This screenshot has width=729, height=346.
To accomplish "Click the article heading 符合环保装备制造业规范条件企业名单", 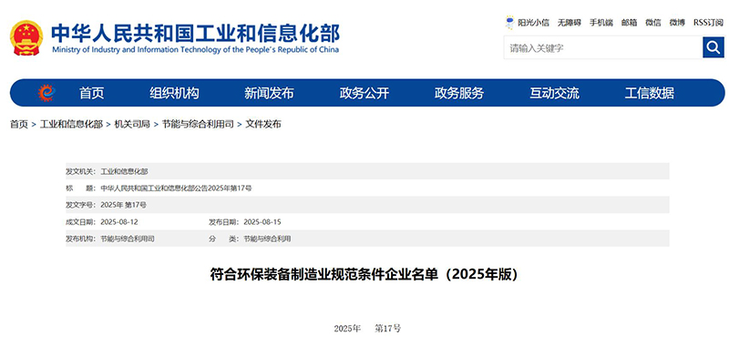I will tap(364, 274).
